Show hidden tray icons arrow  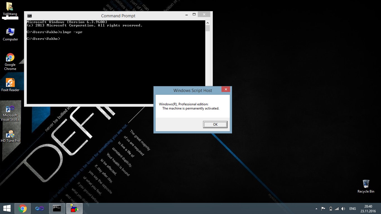316,209
